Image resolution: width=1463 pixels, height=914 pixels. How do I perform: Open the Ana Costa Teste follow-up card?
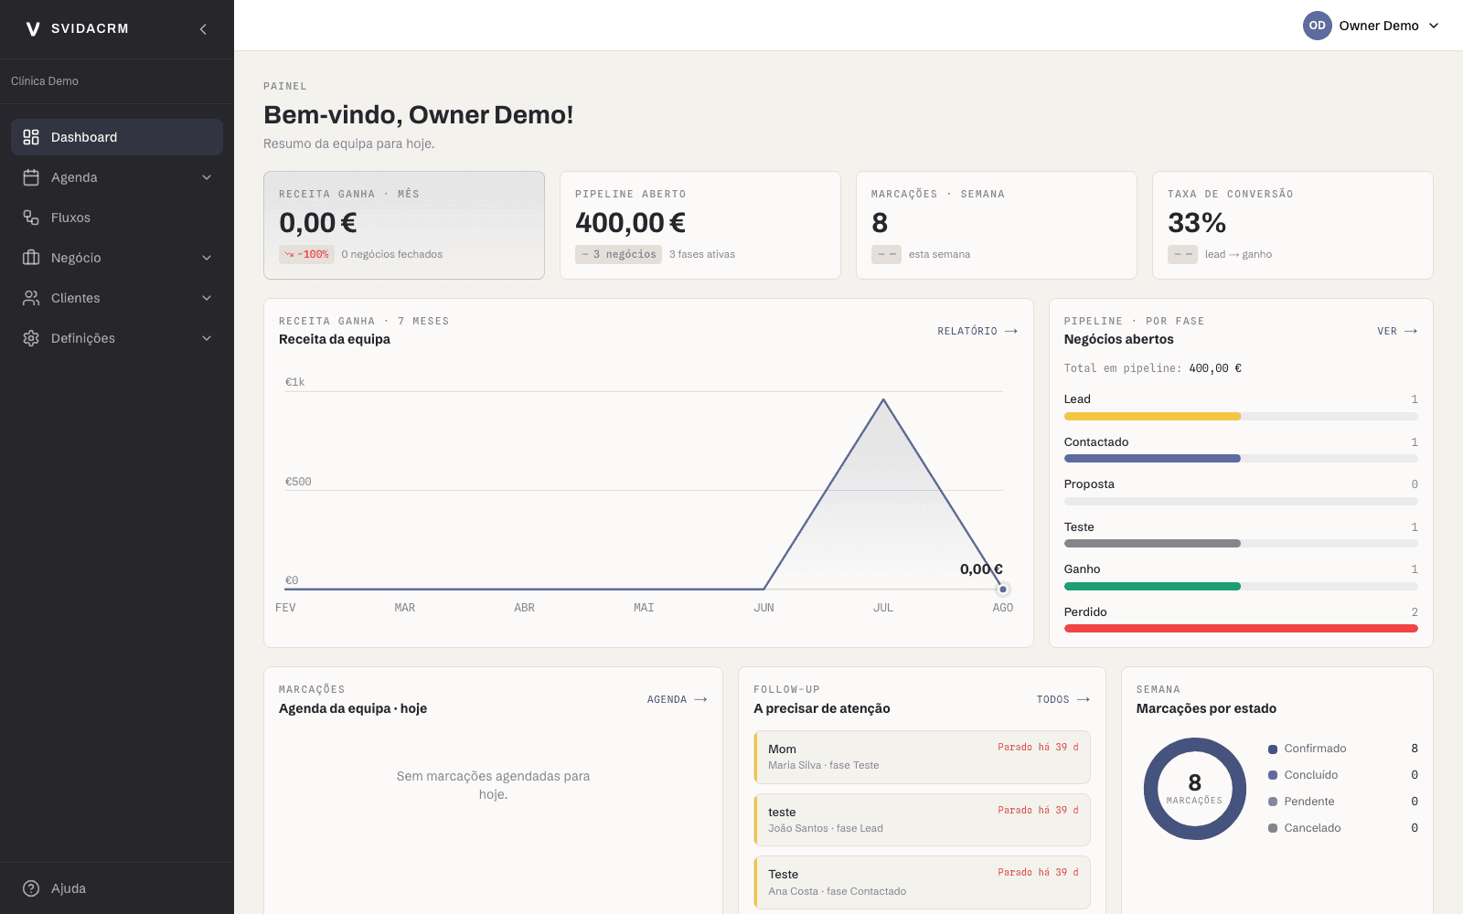[x=923, y=882]
